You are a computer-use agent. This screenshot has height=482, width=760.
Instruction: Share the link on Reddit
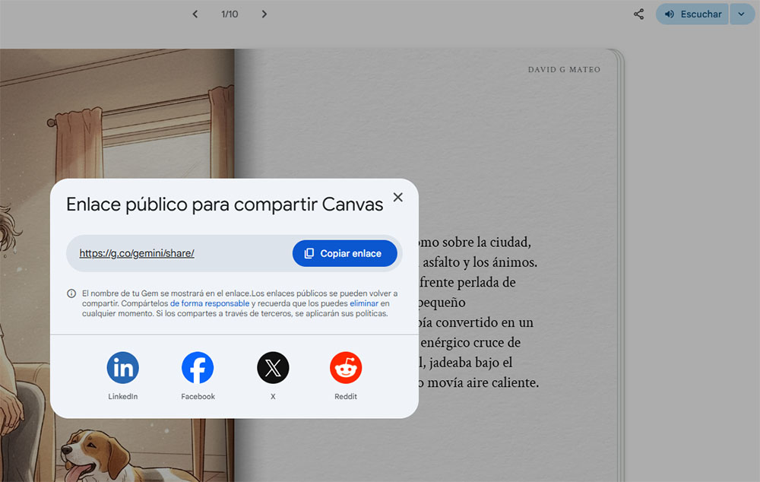click(x=346, y=367)
